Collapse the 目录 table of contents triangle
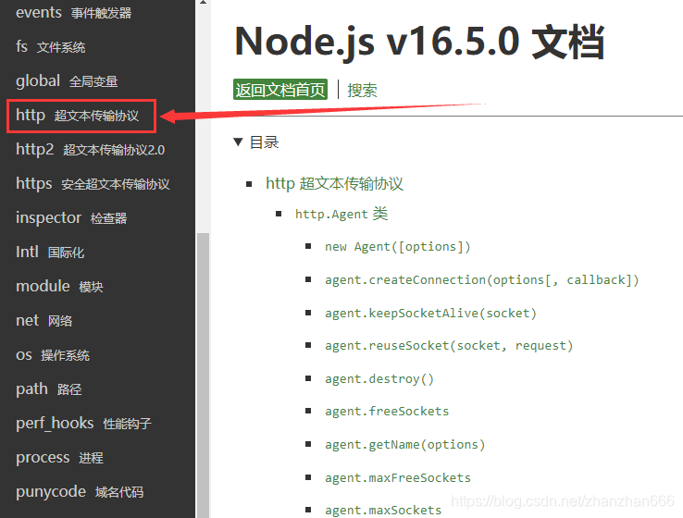 (238, 142)
